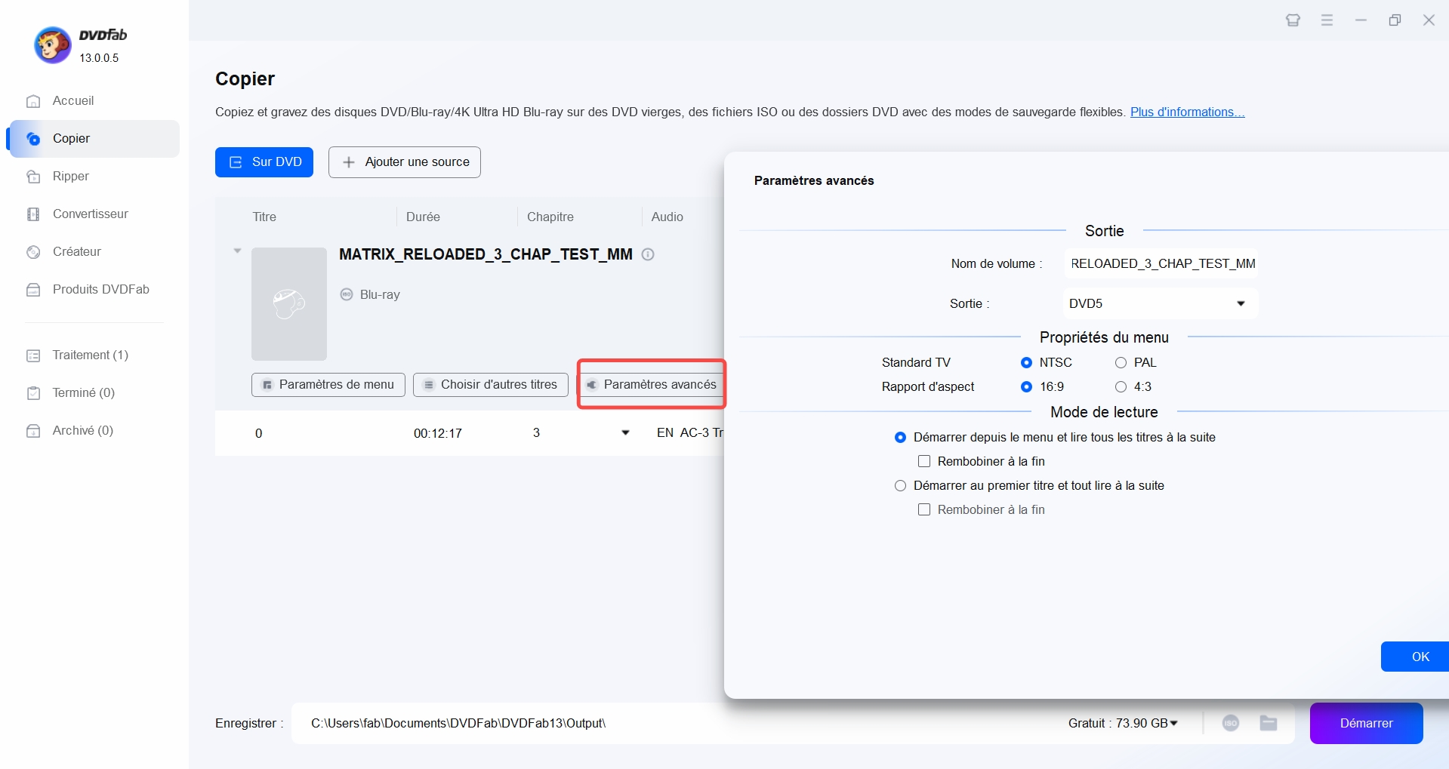The width and height of the screenshot is (1449, 769).
Task: Select Démarrer au premier titre option
Action: 900,486
